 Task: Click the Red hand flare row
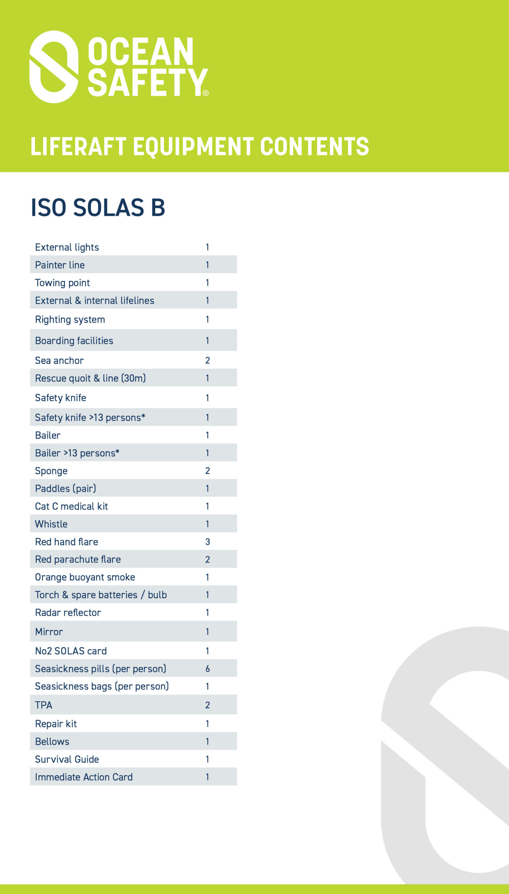pyautogui.click(x=133, y=542)
